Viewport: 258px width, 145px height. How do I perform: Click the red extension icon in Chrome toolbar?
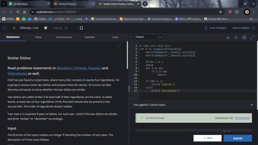point(230,12)
